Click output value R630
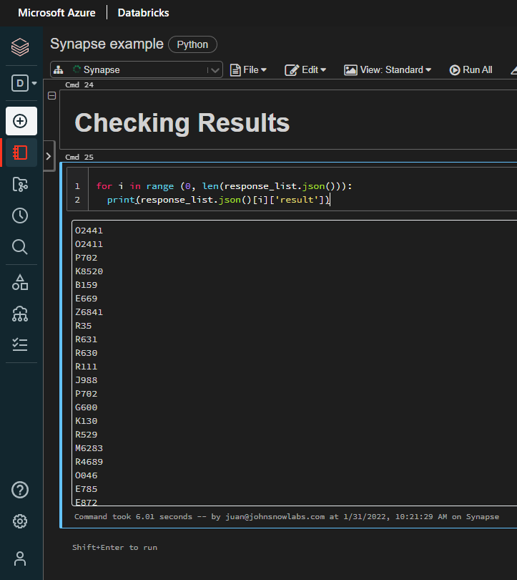The image size is (517, 580). point(86,353)
